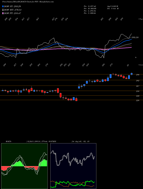
Task: Click the 267 price axis label
Action: click(138, 86)
